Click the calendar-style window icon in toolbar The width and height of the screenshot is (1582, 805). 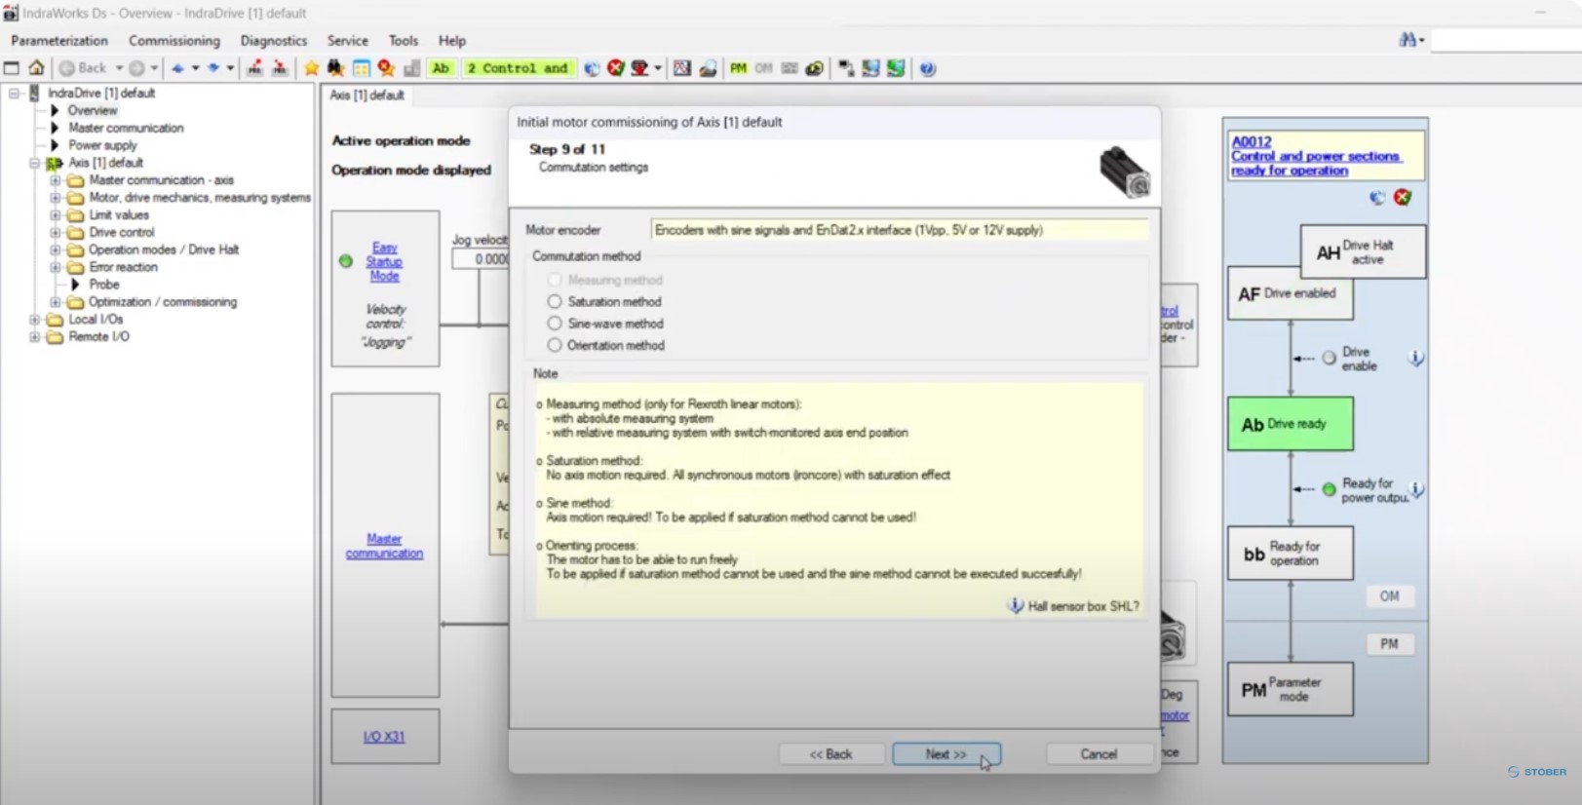[x=362, y=68]
